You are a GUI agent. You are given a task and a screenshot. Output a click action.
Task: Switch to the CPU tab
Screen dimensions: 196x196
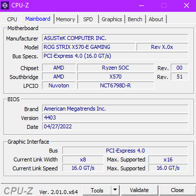pos(12,19)
